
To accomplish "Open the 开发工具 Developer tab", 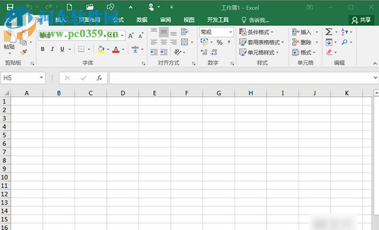I will coord(218,20).
